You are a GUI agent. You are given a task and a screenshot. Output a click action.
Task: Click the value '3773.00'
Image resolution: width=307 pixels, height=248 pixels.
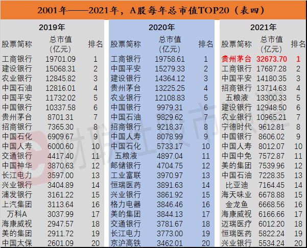pos(170,233)
